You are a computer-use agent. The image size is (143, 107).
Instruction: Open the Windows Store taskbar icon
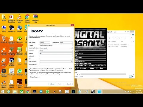pos(21,92)
